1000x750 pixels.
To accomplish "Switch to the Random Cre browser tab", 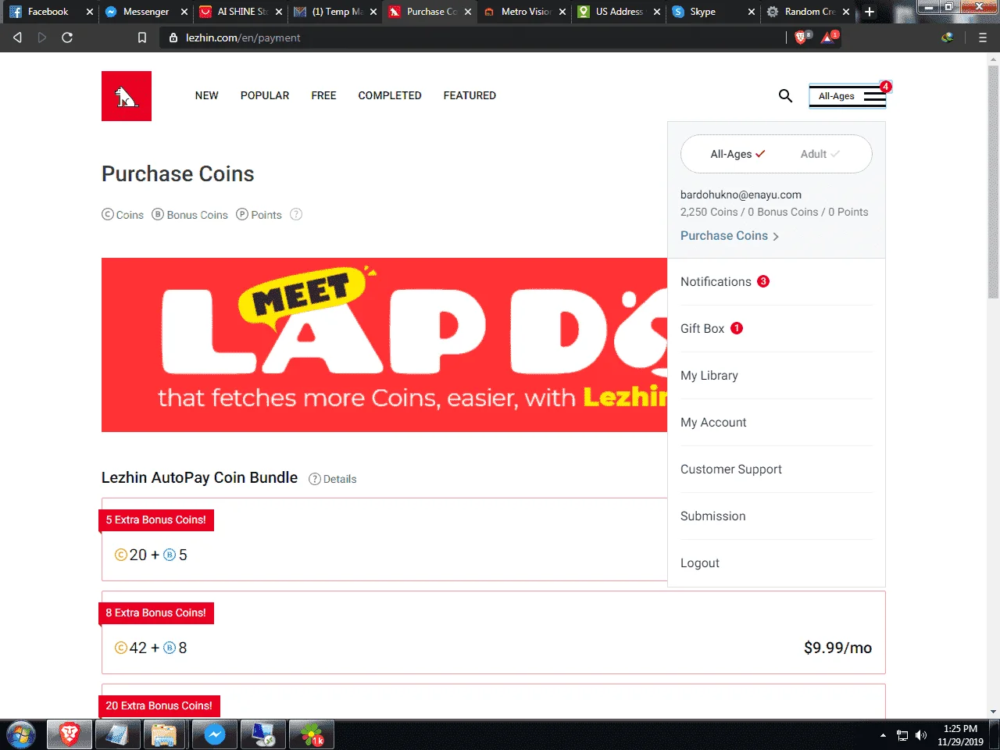I will click(809, 12).
